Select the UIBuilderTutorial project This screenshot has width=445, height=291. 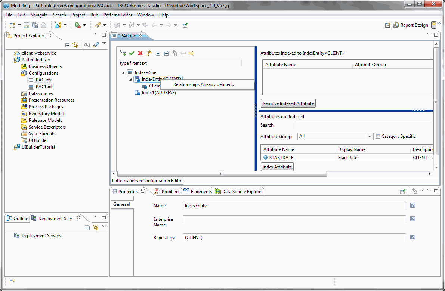click(34, 147)
